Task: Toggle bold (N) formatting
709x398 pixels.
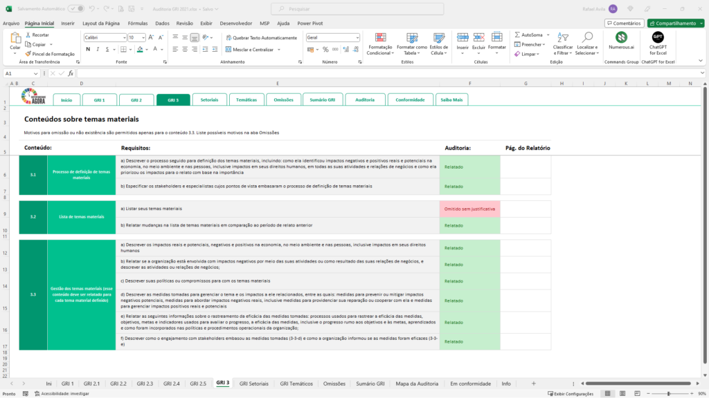Action: (x=88, y=49)
